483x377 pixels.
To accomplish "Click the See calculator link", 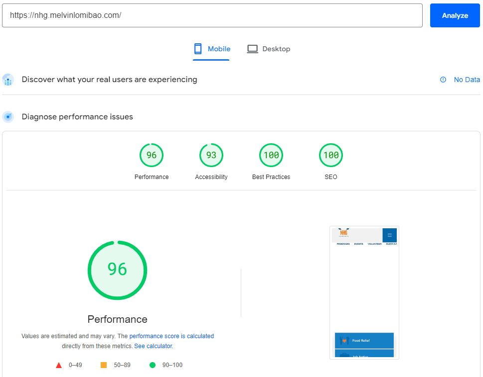I will (153, 345).
